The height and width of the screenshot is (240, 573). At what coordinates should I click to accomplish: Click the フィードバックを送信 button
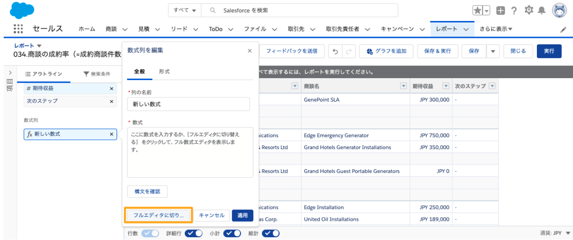tap(292, 51)
